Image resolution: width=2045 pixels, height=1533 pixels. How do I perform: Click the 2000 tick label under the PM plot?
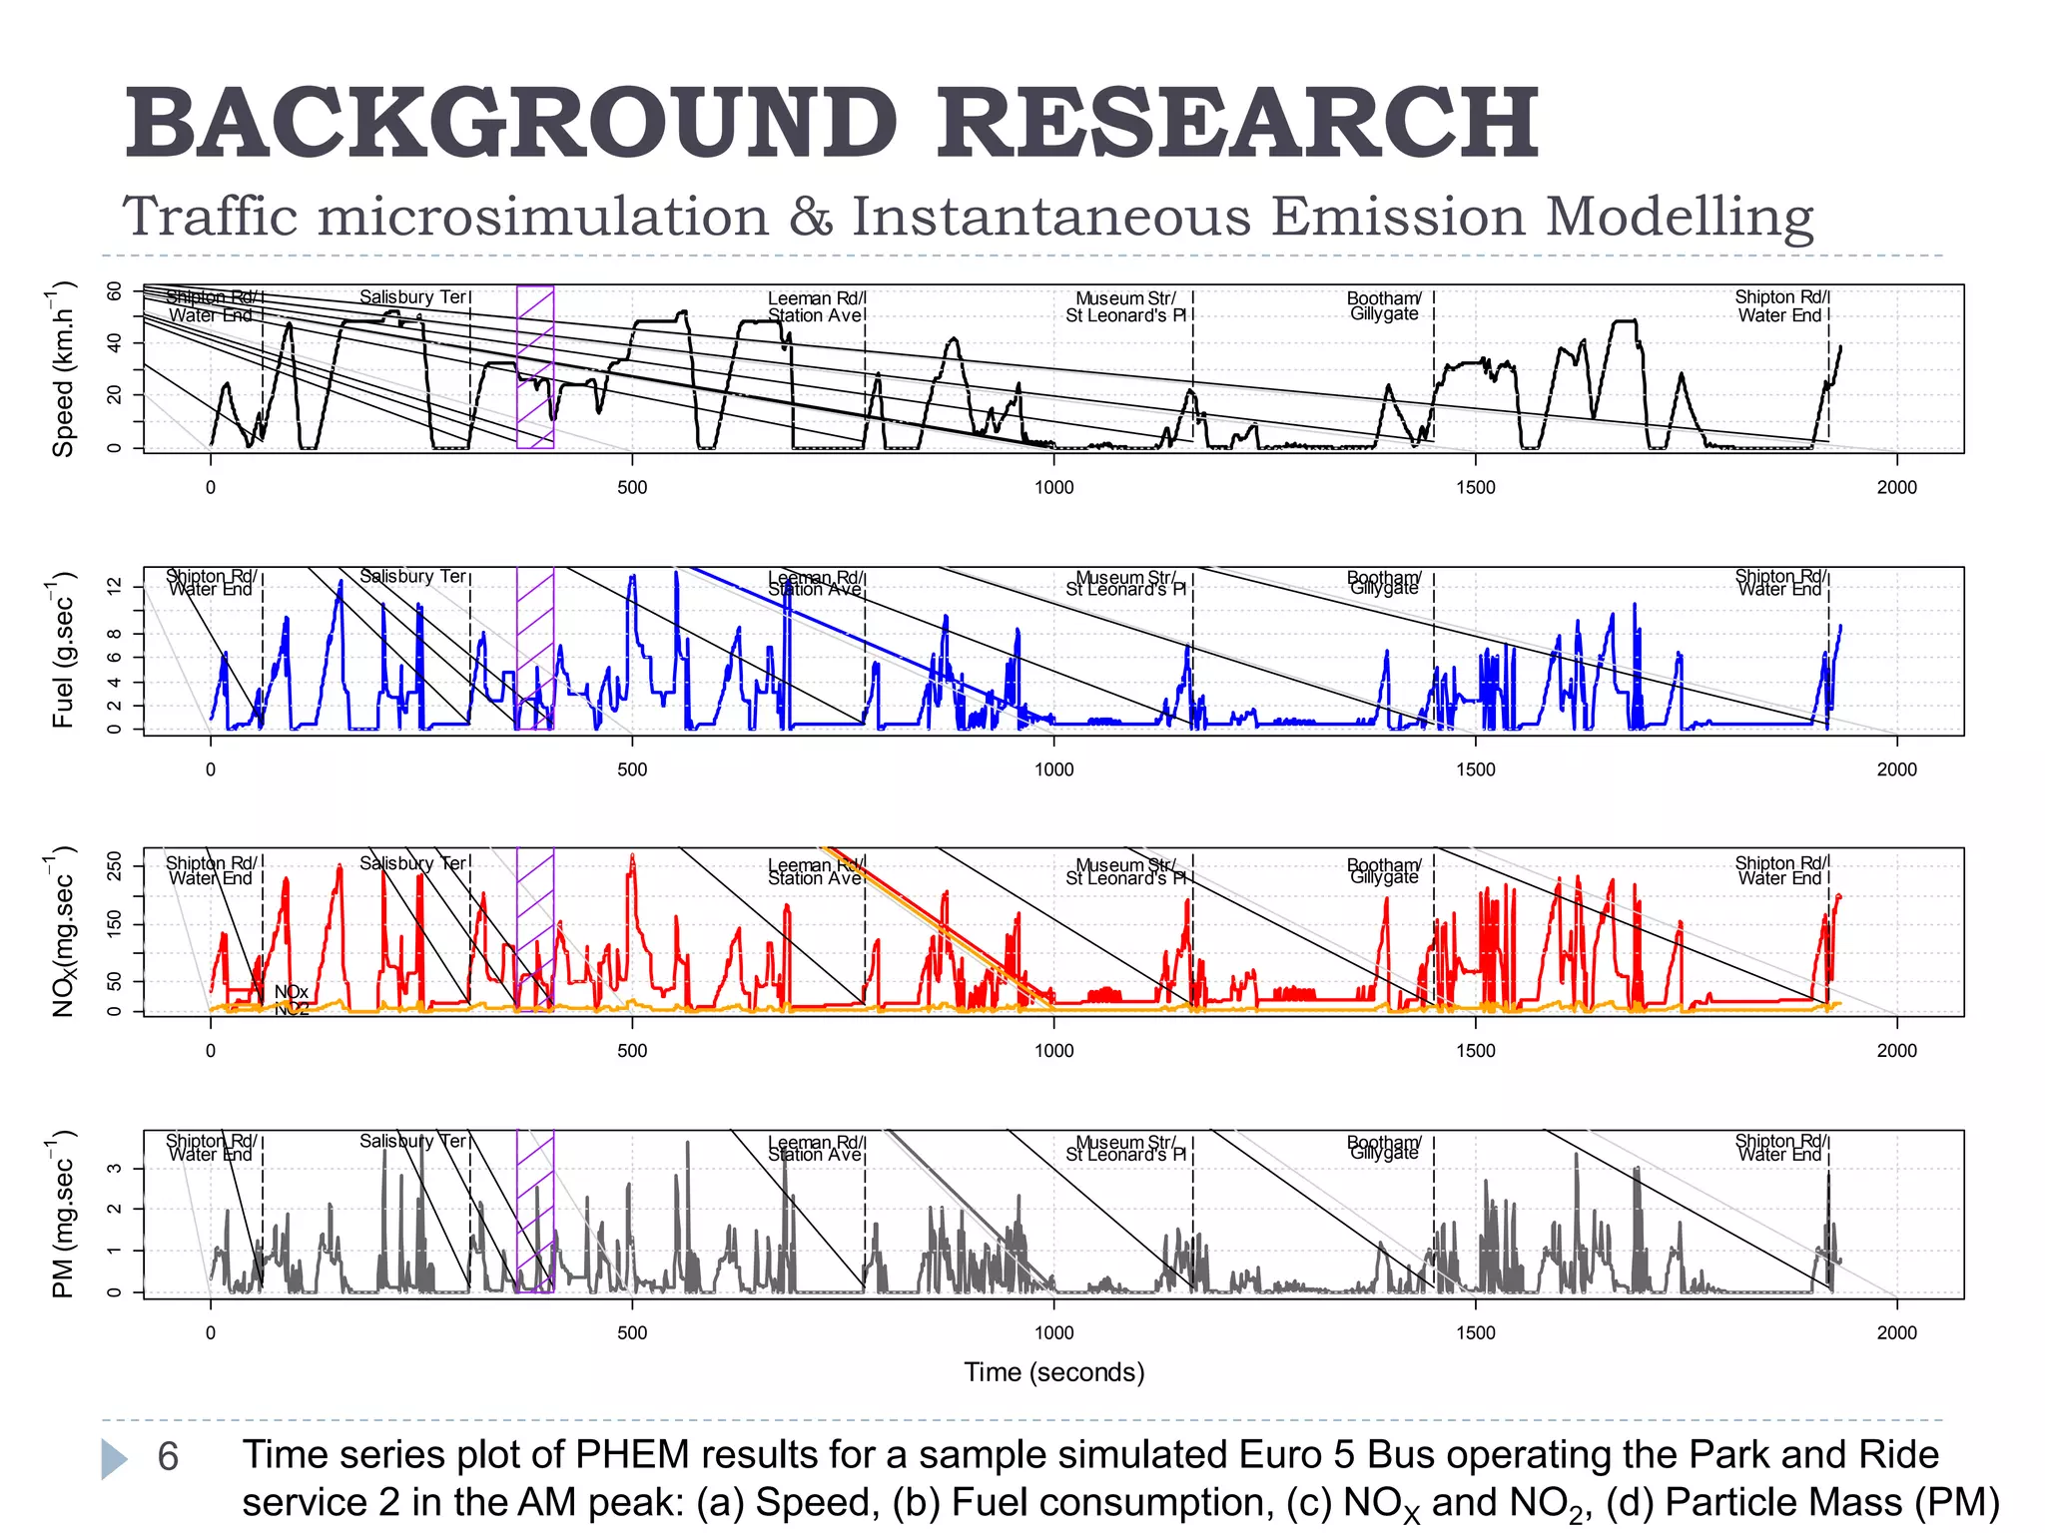click(x=1897, y=1333)
